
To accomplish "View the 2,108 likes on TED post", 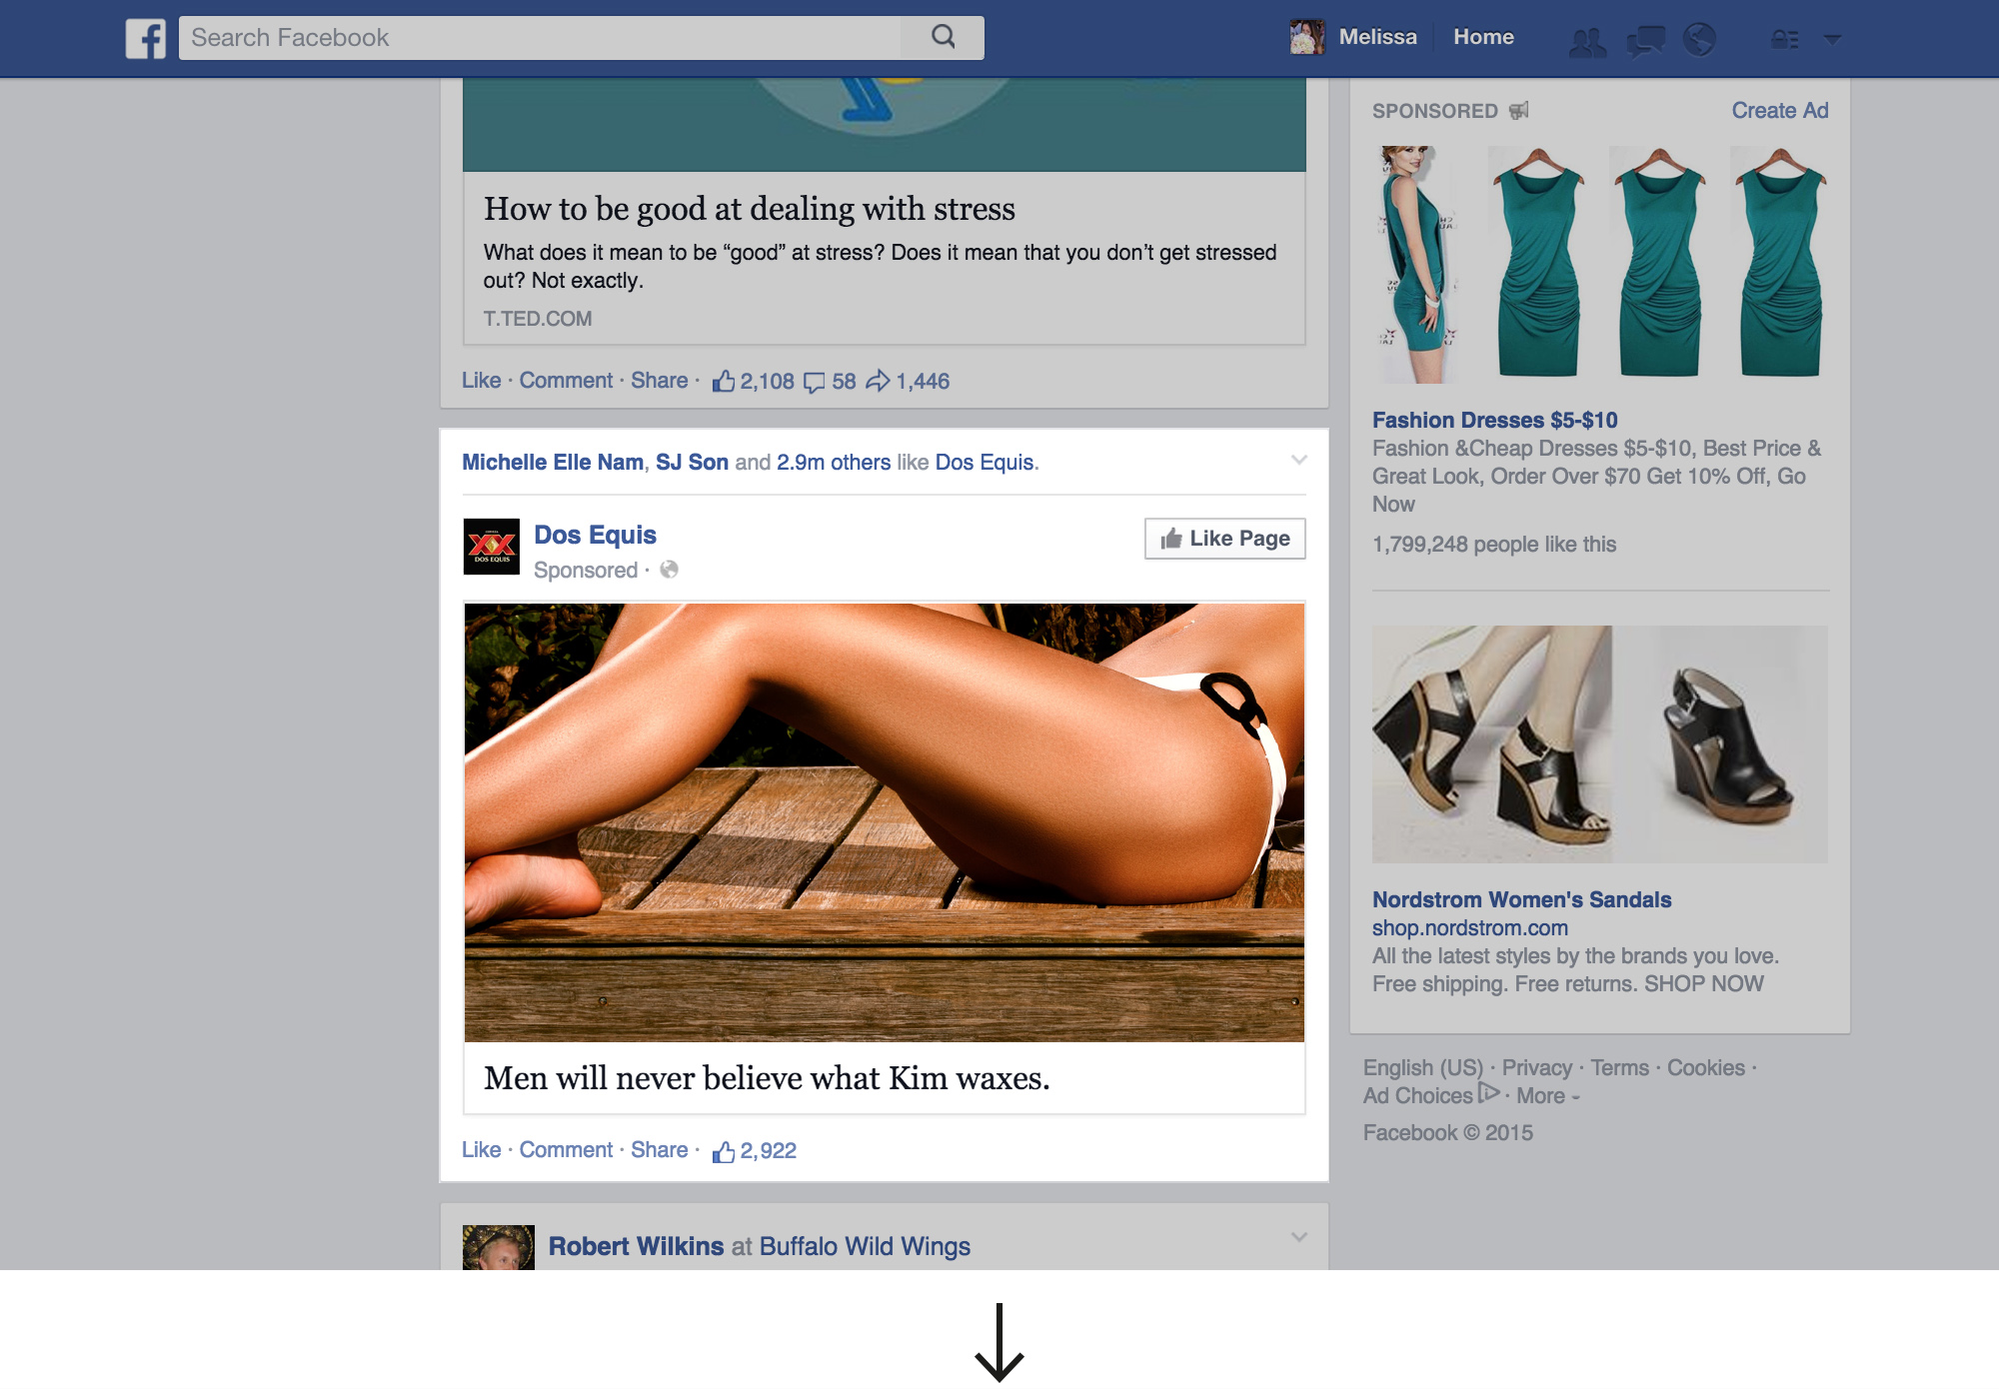I will point(753,381).
